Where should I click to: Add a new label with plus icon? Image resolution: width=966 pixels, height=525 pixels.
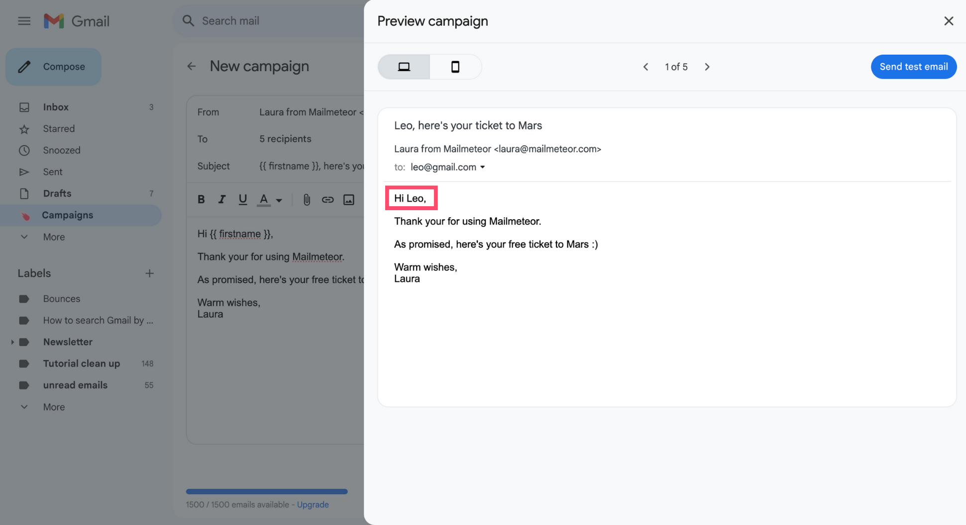[149, 273]
